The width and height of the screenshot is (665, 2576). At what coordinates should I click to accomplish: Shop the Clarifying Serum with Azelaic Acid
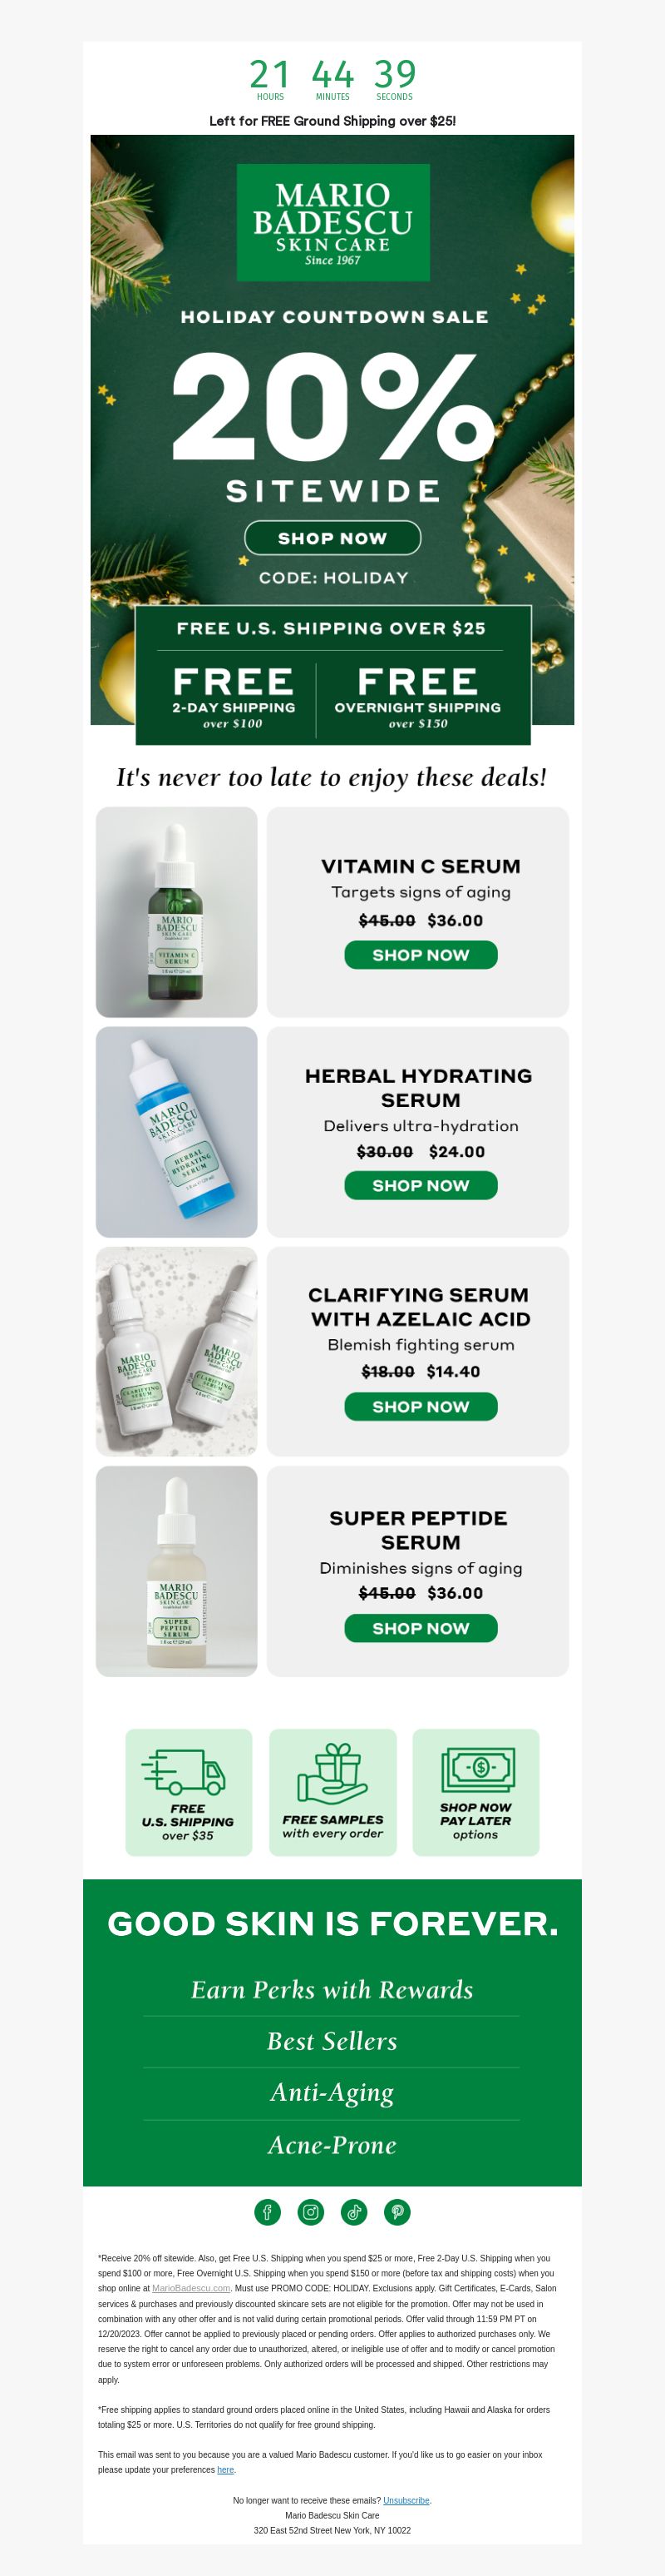(x=421, y=1406)
